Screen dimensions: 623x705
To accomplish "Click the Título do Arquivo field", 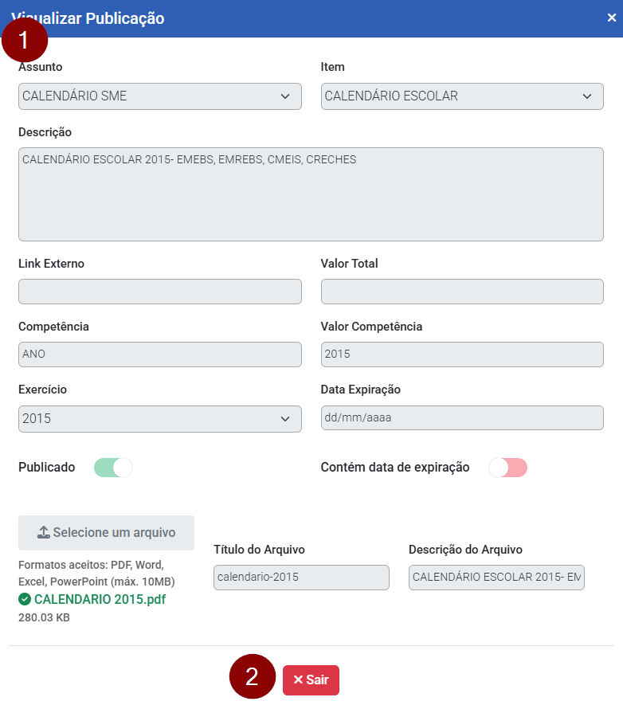I will (x=301, y=575).
